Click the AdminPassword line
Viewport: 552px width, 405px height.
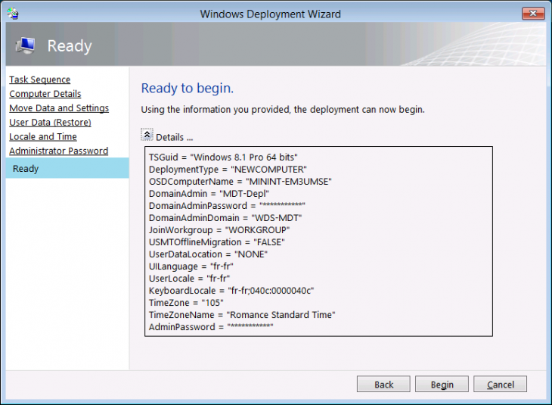(211, 327)
